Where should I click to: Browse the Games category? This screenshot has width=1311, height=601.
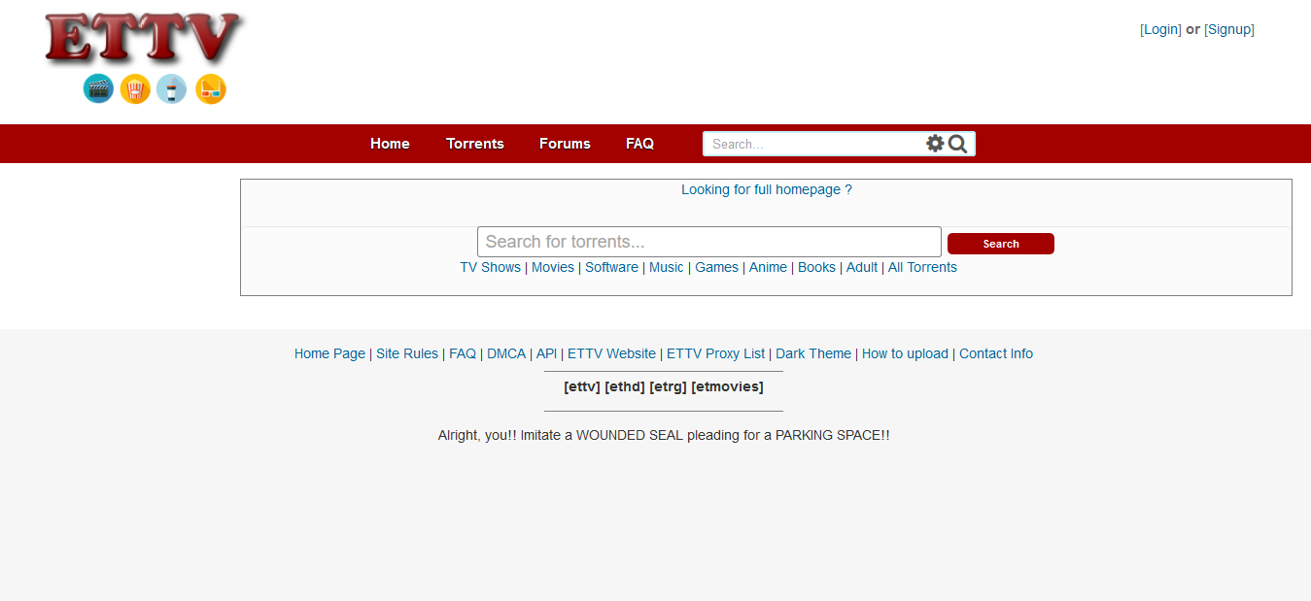716,267
